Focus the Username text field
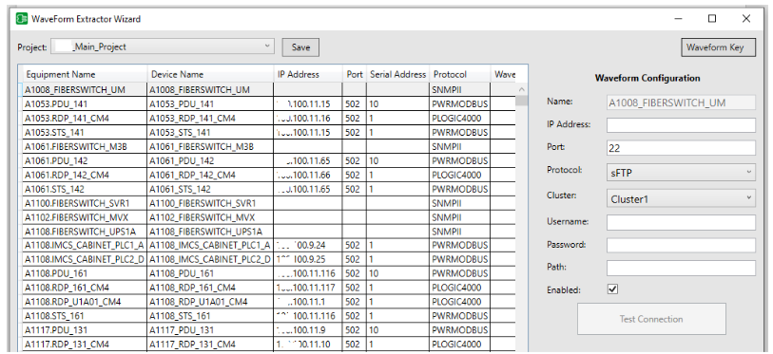773x354 pixels. (x=681, y=222)
